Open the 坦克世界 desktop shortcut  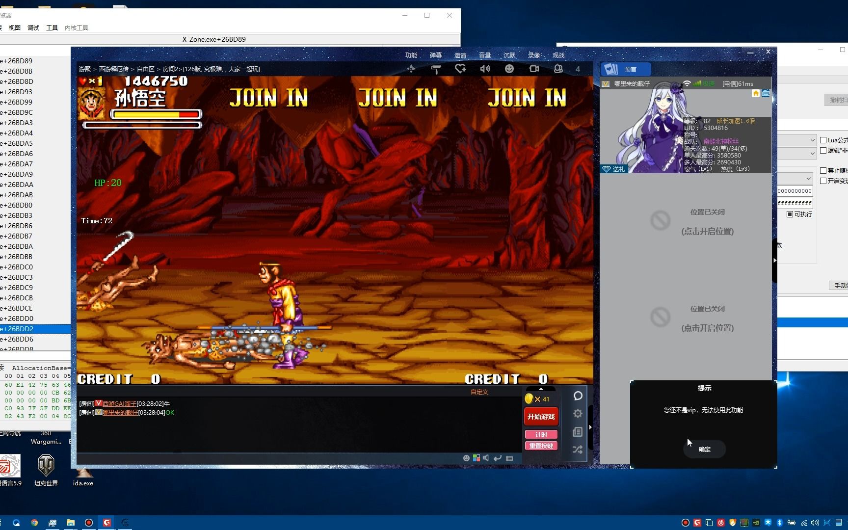(x=46, y=470)
